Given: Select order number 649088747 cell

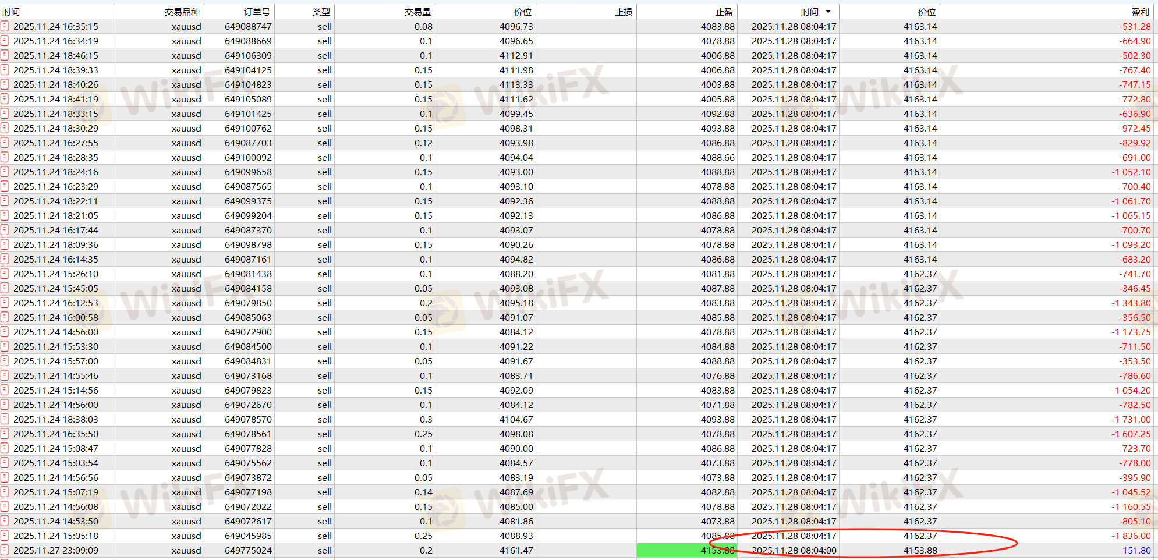Looking at the screenshot, I should click(x=248, y=26).
